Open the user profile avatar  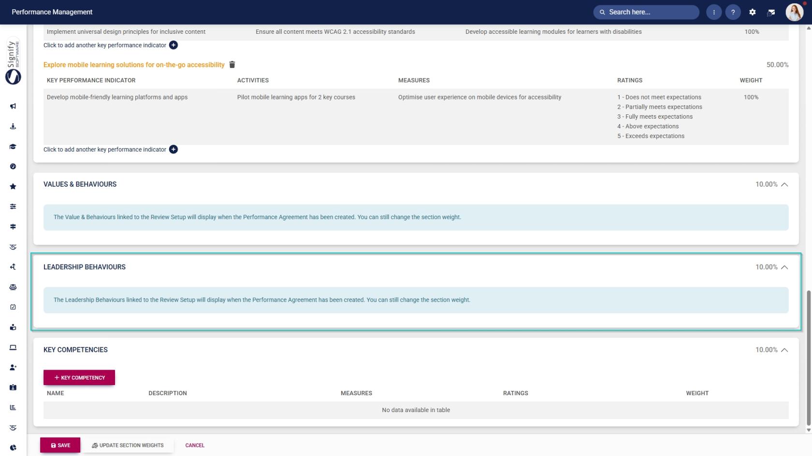click(794, 12)
